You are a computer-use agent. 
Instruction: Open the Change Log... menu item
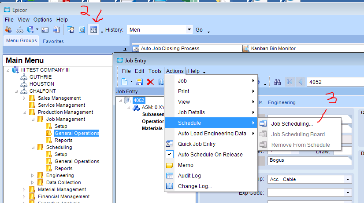(211, 186)
